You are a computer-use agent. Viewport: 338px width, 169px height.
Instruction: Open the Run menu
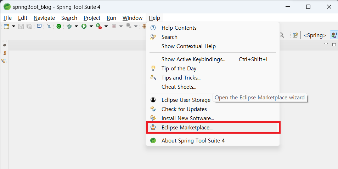112,18
